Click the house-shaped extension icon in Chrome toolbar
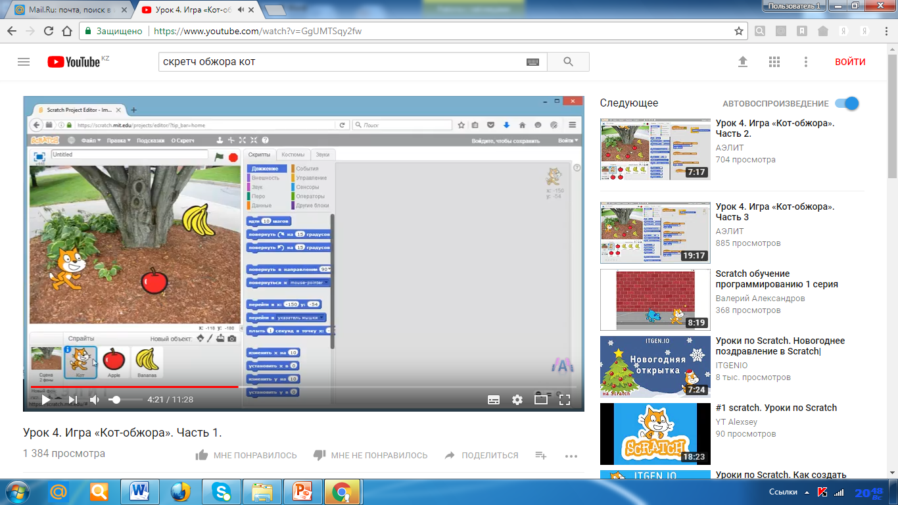The height and width of the screenshot is (505, 898). pos(823,31)
